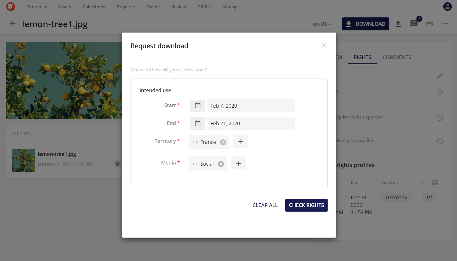Switch to the COMMENTS tab
The width and height of the screenshot is (457, 261).
397,57
